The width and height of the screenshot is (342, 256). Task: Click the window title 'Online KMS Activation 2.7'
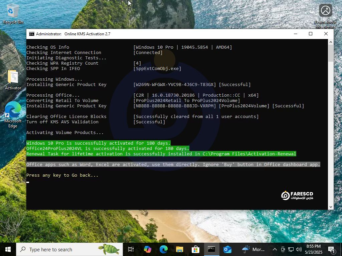(x=88, y=34)
